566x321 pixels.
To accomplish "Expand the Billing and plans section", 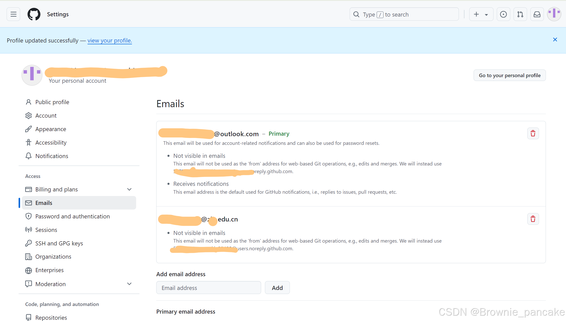I will (x=130, y=189).
